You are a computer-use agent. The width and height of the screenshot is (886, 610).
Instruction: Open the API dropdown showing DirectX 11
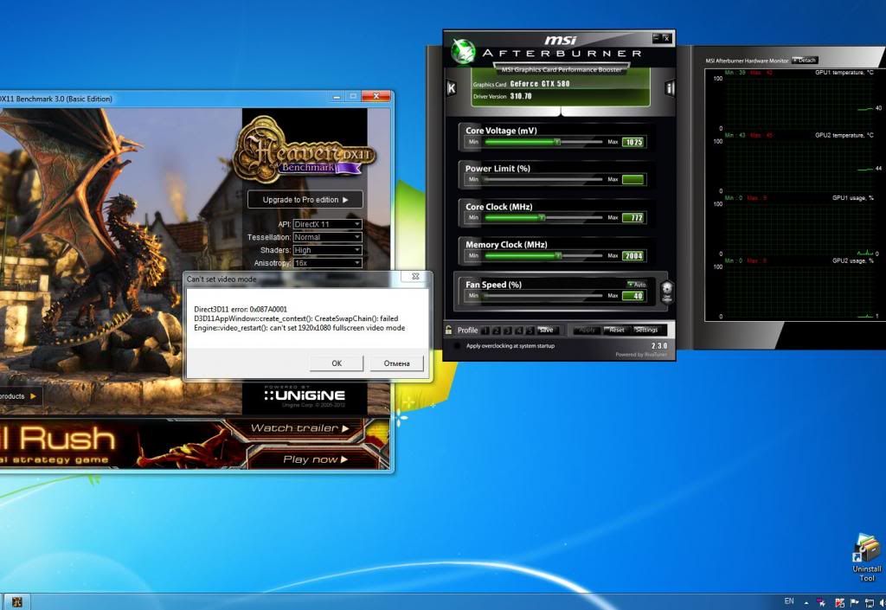pos(327,224)
